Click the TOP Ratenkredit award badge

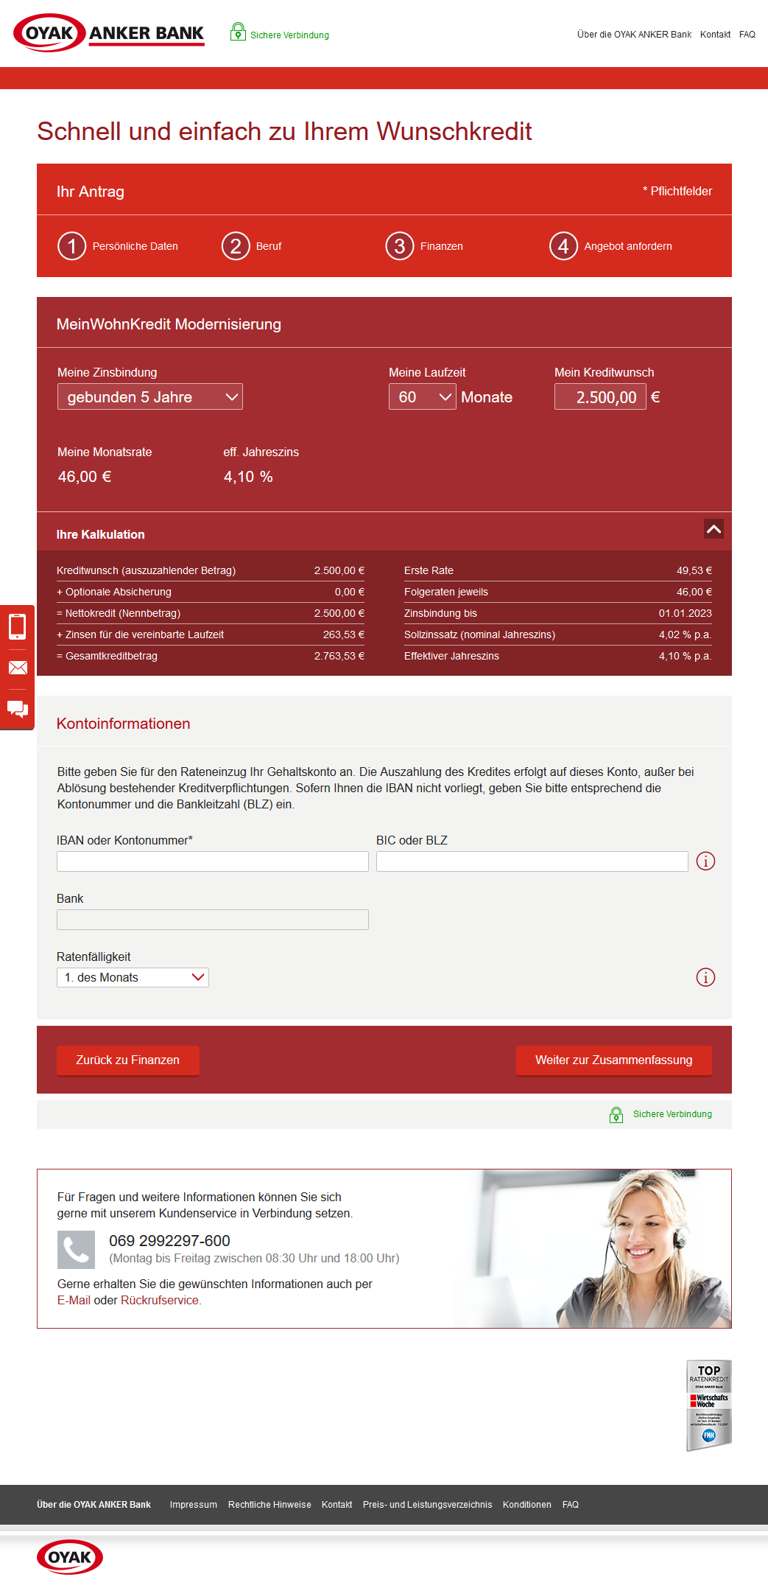(708, 1405)
